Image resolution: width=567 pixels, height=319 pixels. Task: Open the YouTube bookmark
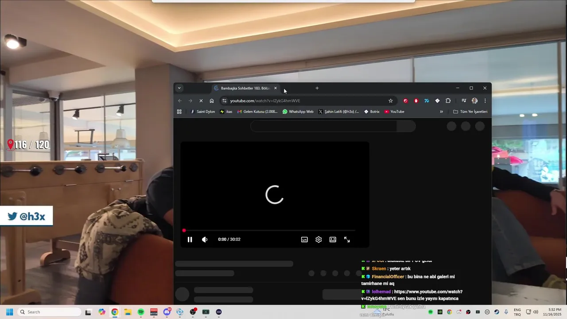(394, 112)
